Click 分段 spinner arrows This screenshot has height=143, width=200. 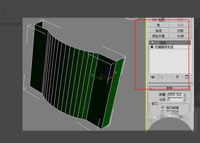(x=185, y=99)
